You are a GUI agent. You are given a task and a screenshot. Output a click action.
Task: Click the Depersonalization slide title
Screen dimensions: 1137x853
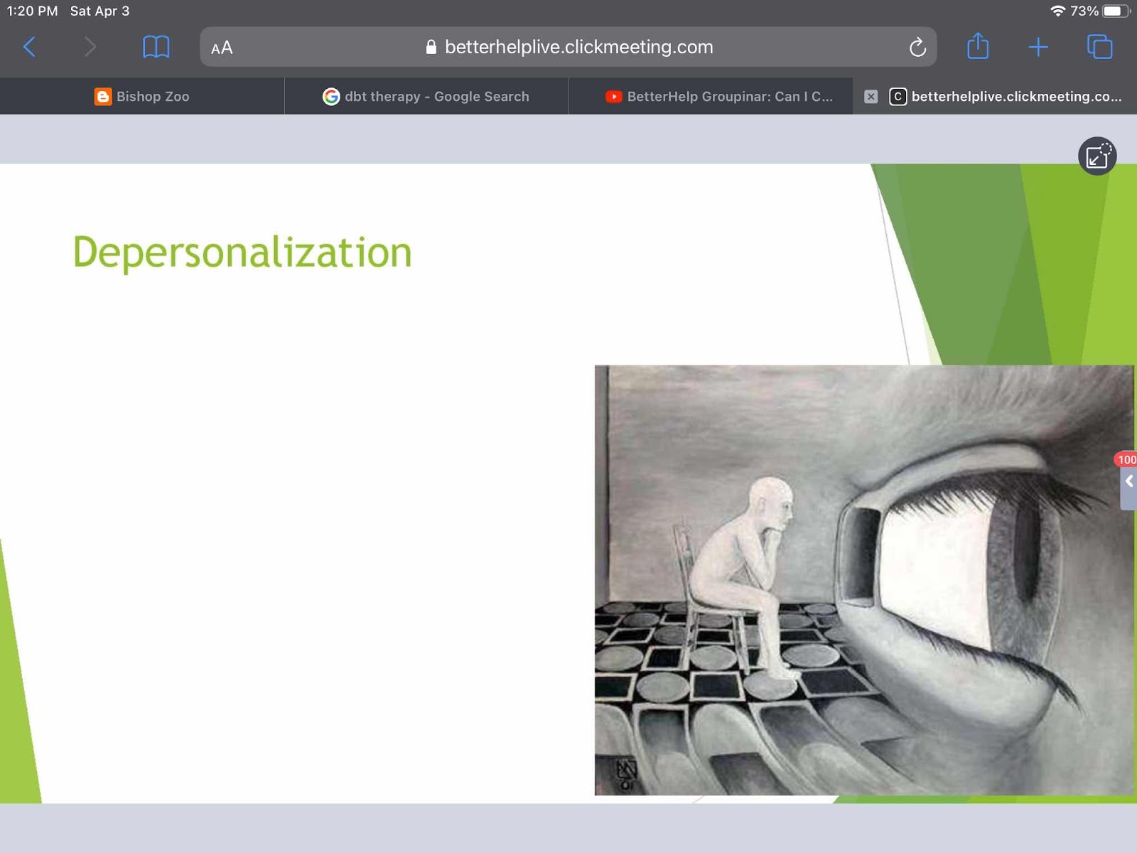pos(242,252)
